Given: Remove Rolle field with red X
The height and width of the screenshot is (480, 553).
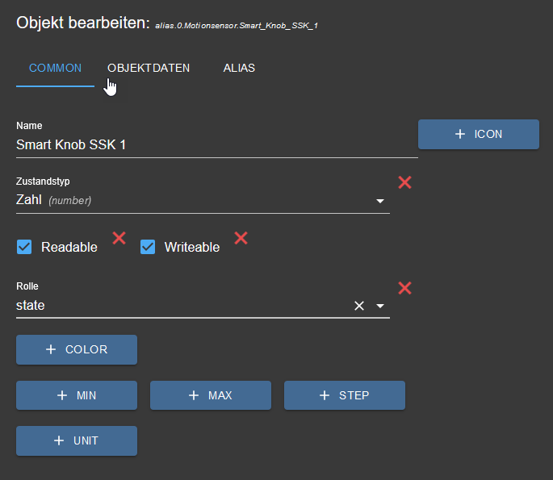Looking at the screenshot, I should pyautogui.click(x=405, y=288).
